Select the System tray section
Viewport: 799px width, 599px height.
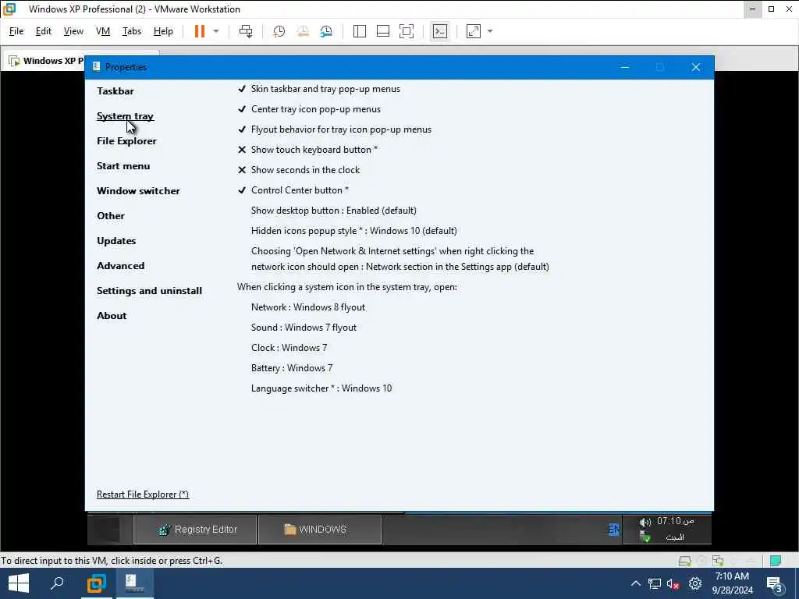click(125, 116)
